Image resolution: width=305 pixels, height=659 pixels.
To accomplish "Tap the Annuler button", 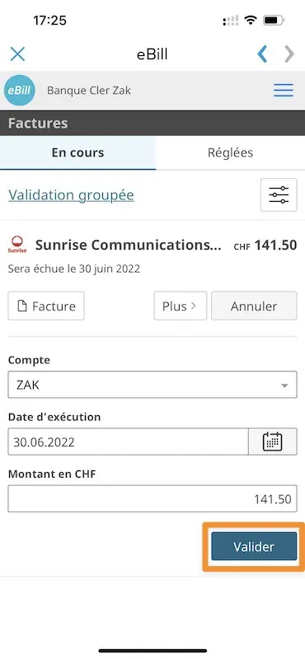I will 254,306.
